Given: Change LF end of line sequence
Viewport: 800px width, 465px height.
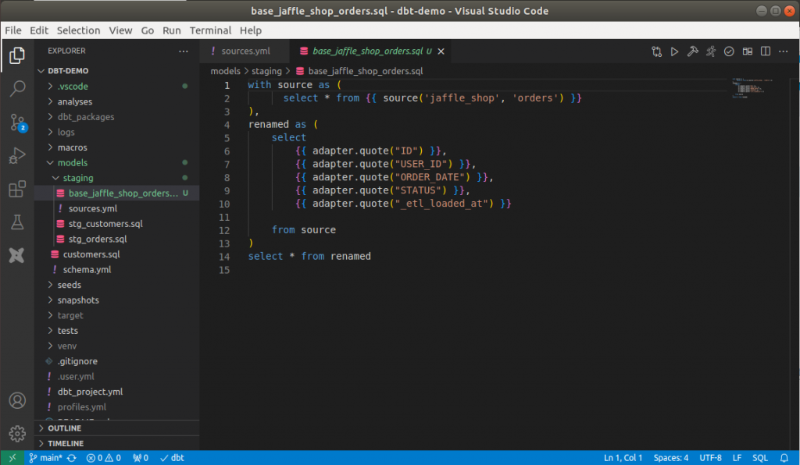Looking at the screenshot, I should (737, 458).
